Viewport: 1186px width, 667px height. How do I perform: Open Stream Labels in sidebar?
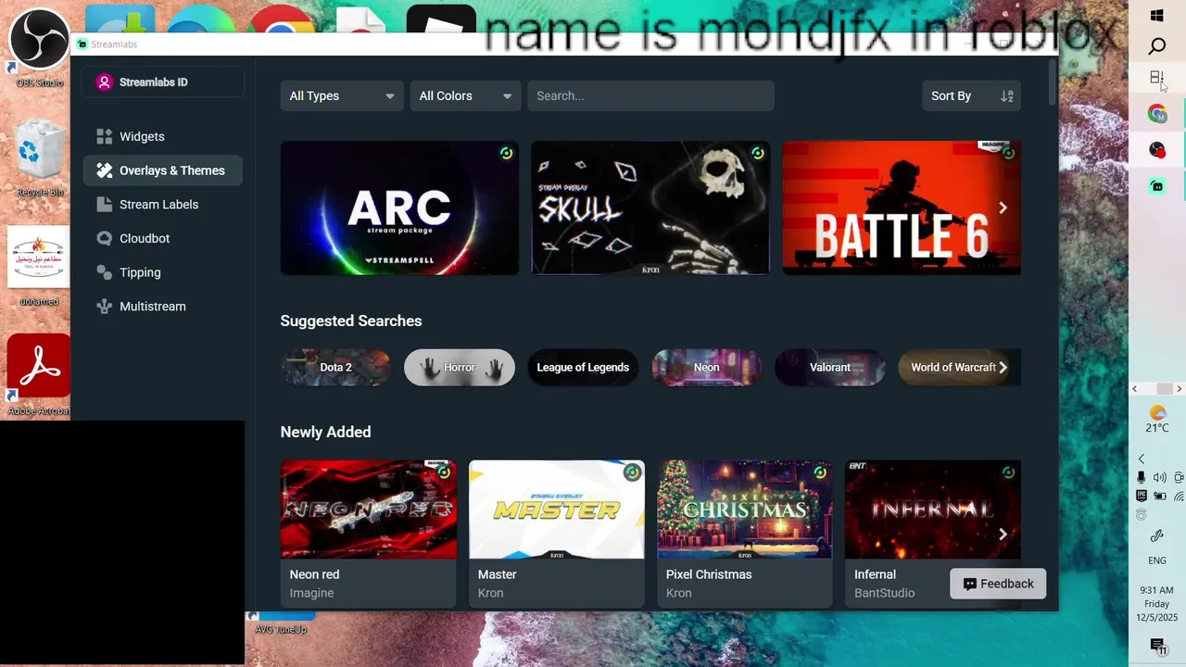162,205
